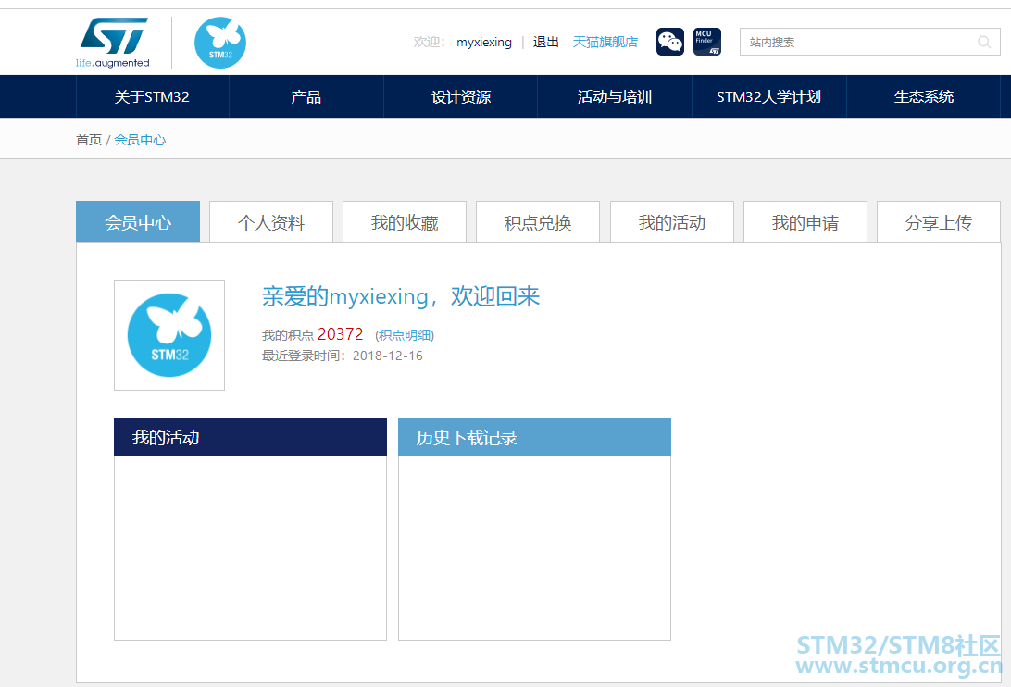This screenshot has height=687, width=1011.
Task: Click the 我的活动 panel header
Action: tap(250, 437)
